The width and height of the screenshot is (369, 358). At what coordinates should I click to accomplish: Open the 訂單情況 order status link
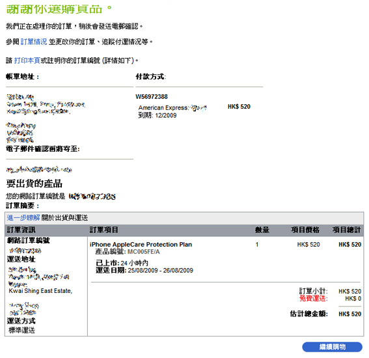pos(34,42)
